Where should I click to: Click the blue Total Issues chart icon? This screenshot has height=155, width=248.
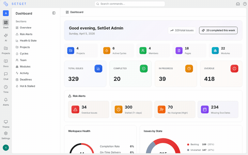coord(98,69)
